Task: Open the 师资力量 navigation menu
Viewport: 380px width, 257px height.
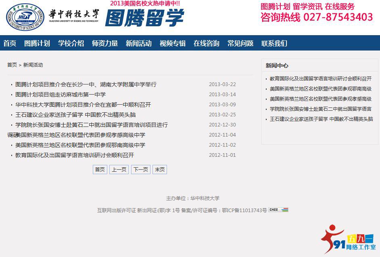Action: point(104,43)
